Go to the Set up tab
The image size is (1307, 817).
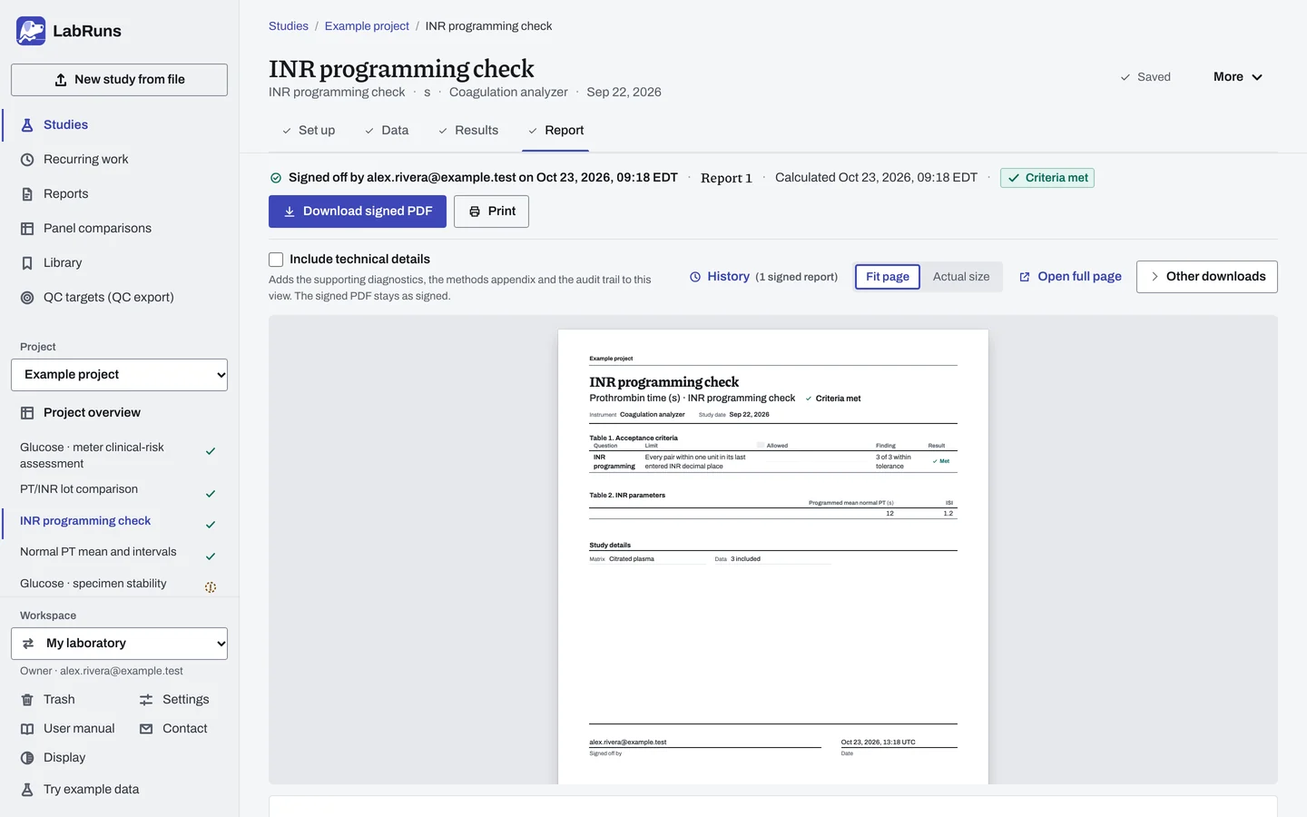tap(309, 131)
